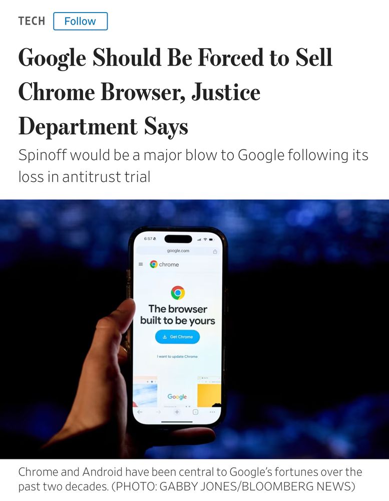Open the three-dot more menu on phone
This screenshot has height=501, width=389.
[x=212, y=412]
